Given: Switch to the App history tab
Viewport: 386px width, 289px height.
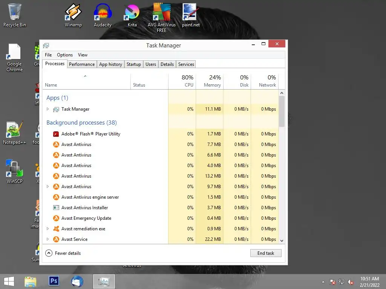Looking at the screenshot, I should point(110,64).
